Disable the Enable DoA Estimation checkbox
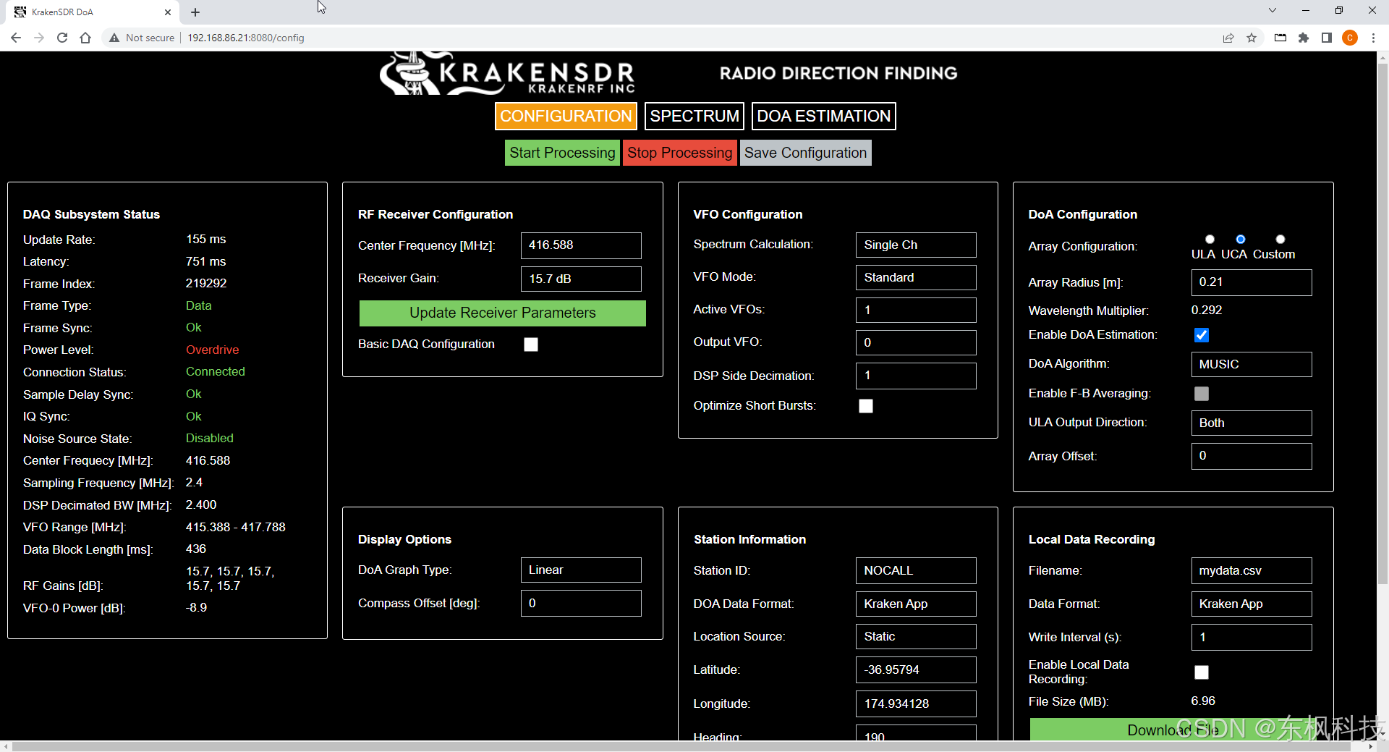 tap(1202, 335)
